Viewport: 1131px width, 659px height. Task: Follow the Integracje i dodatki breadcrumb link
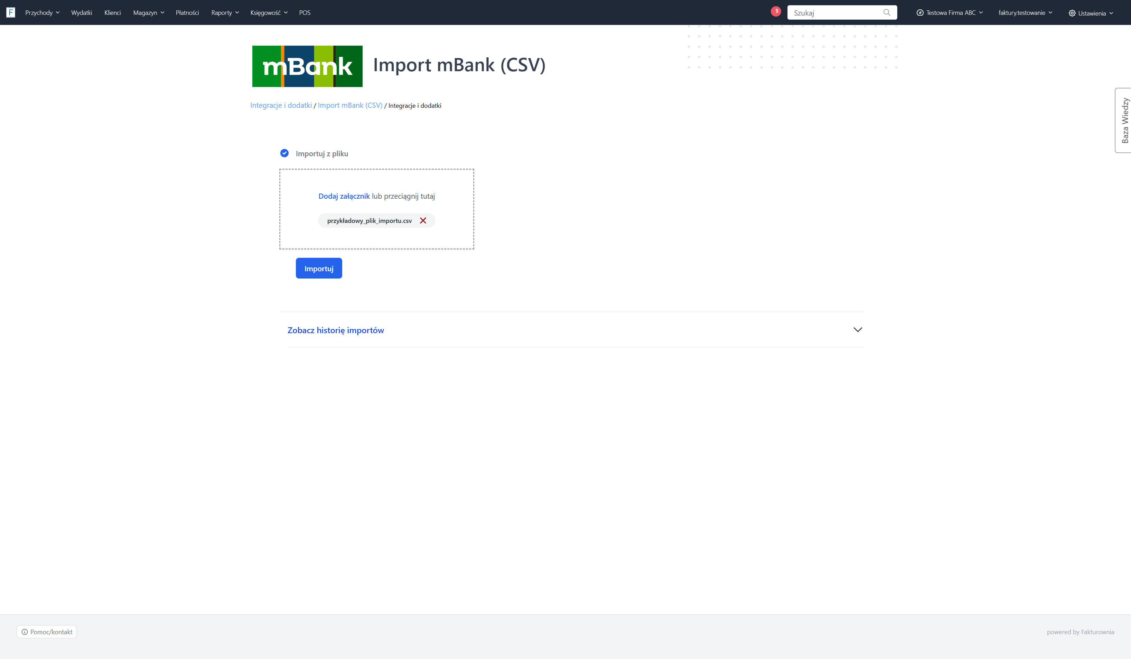[281, 105]
